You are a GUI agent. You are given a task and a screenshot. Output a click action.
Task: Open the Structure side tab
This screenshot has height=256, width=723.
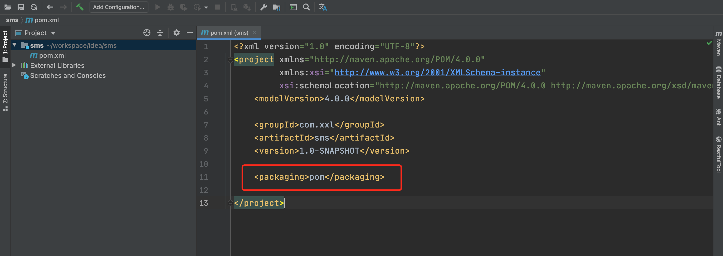click(x=5, y=92)
